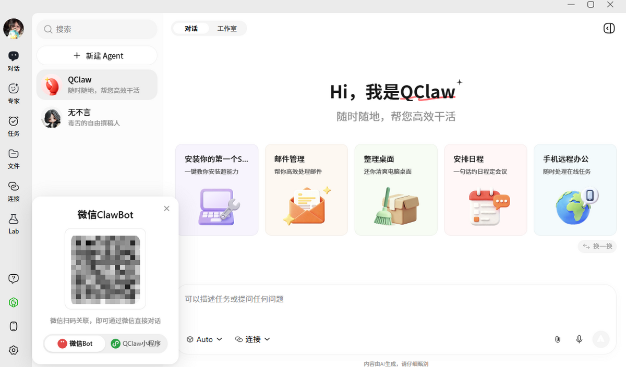Image resolution: width=626 pixels, height=367 pixels.
Task: Open the 连接 sidebar section
Action: coord(14,191)
